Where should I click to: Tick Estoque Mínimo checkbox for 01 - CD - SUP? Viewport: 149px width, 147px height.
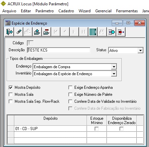pos(97,129)
